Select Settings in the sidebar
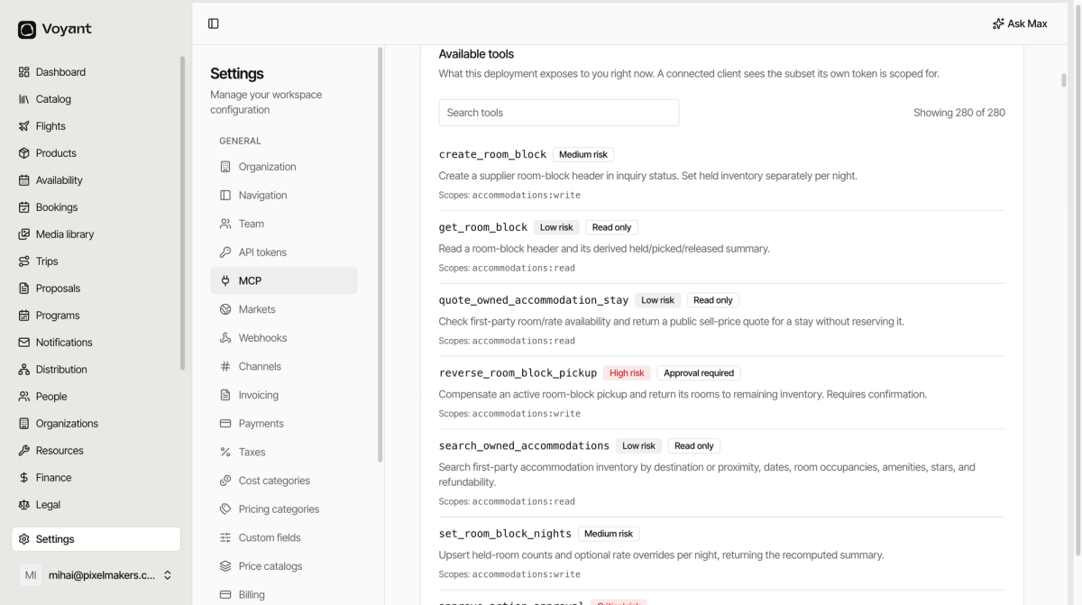This screenshot has width=1082, height=605. [96, 539]
